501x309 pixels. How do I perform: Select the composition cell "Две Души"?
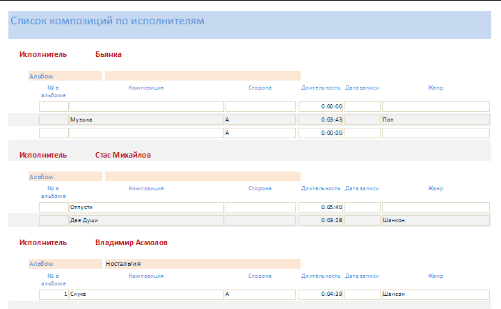click(147, 220)
